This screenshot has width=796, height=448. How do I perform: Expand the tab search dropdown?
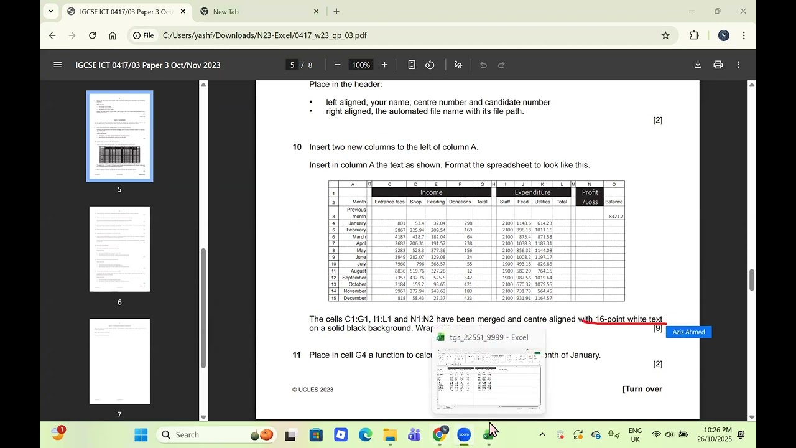pos(51,11)
